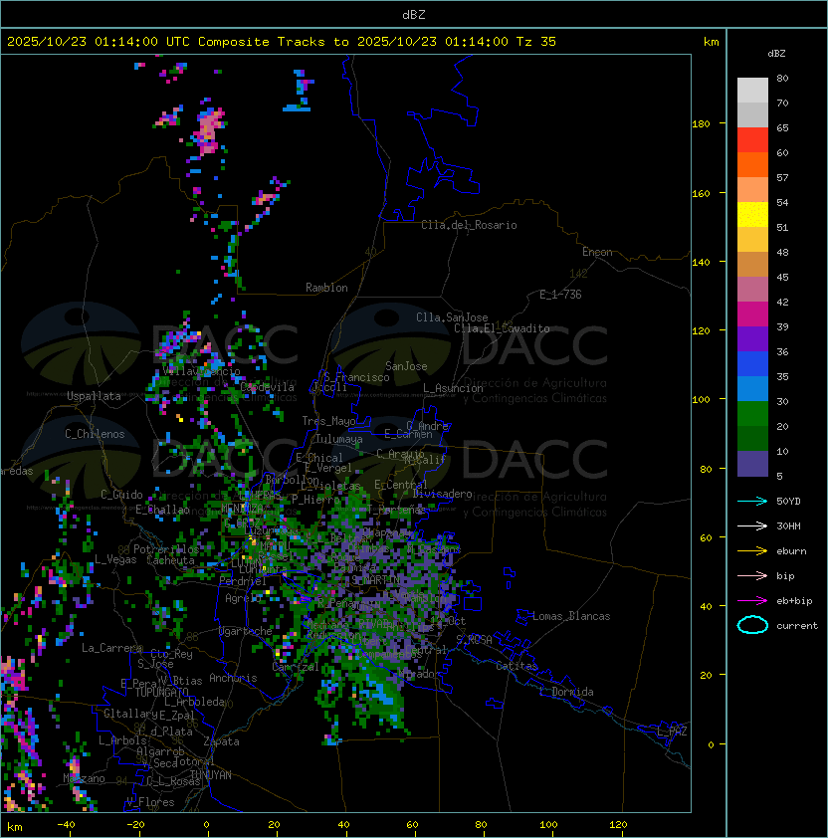Click the C_Guido map label
Screen dimensions: 828x838
(121, 495)
